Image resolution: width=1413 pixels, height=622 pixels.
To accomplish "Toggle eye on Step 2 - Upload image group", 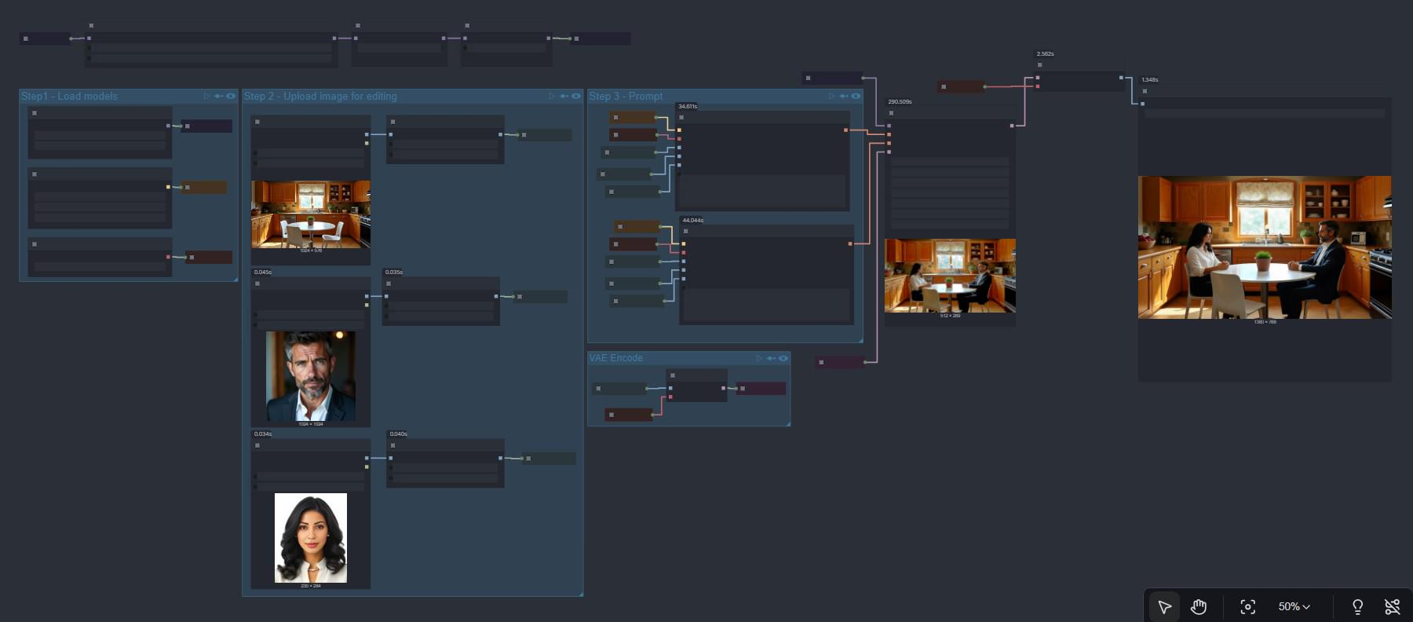I will tap(576, 96).
